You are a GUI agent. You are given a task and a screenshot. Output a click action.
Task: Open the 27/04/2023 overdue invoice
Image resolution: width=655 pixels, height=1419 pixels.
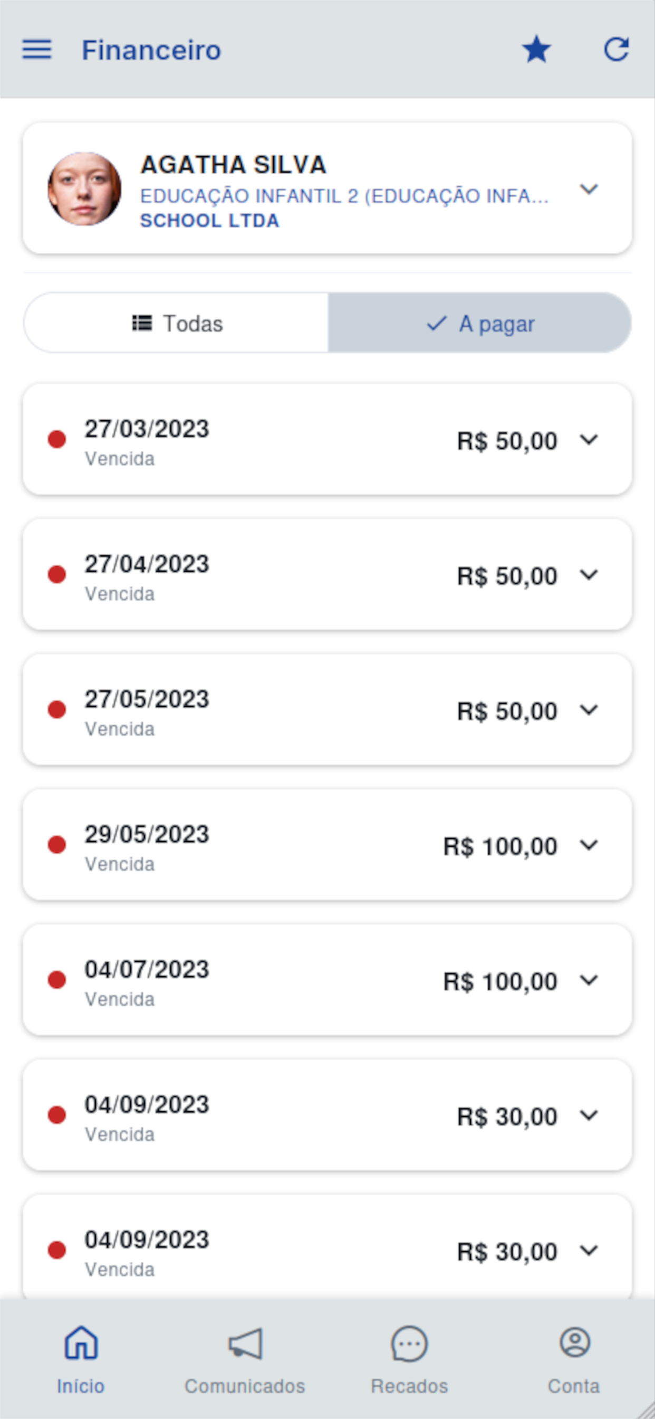pos(275,574)
